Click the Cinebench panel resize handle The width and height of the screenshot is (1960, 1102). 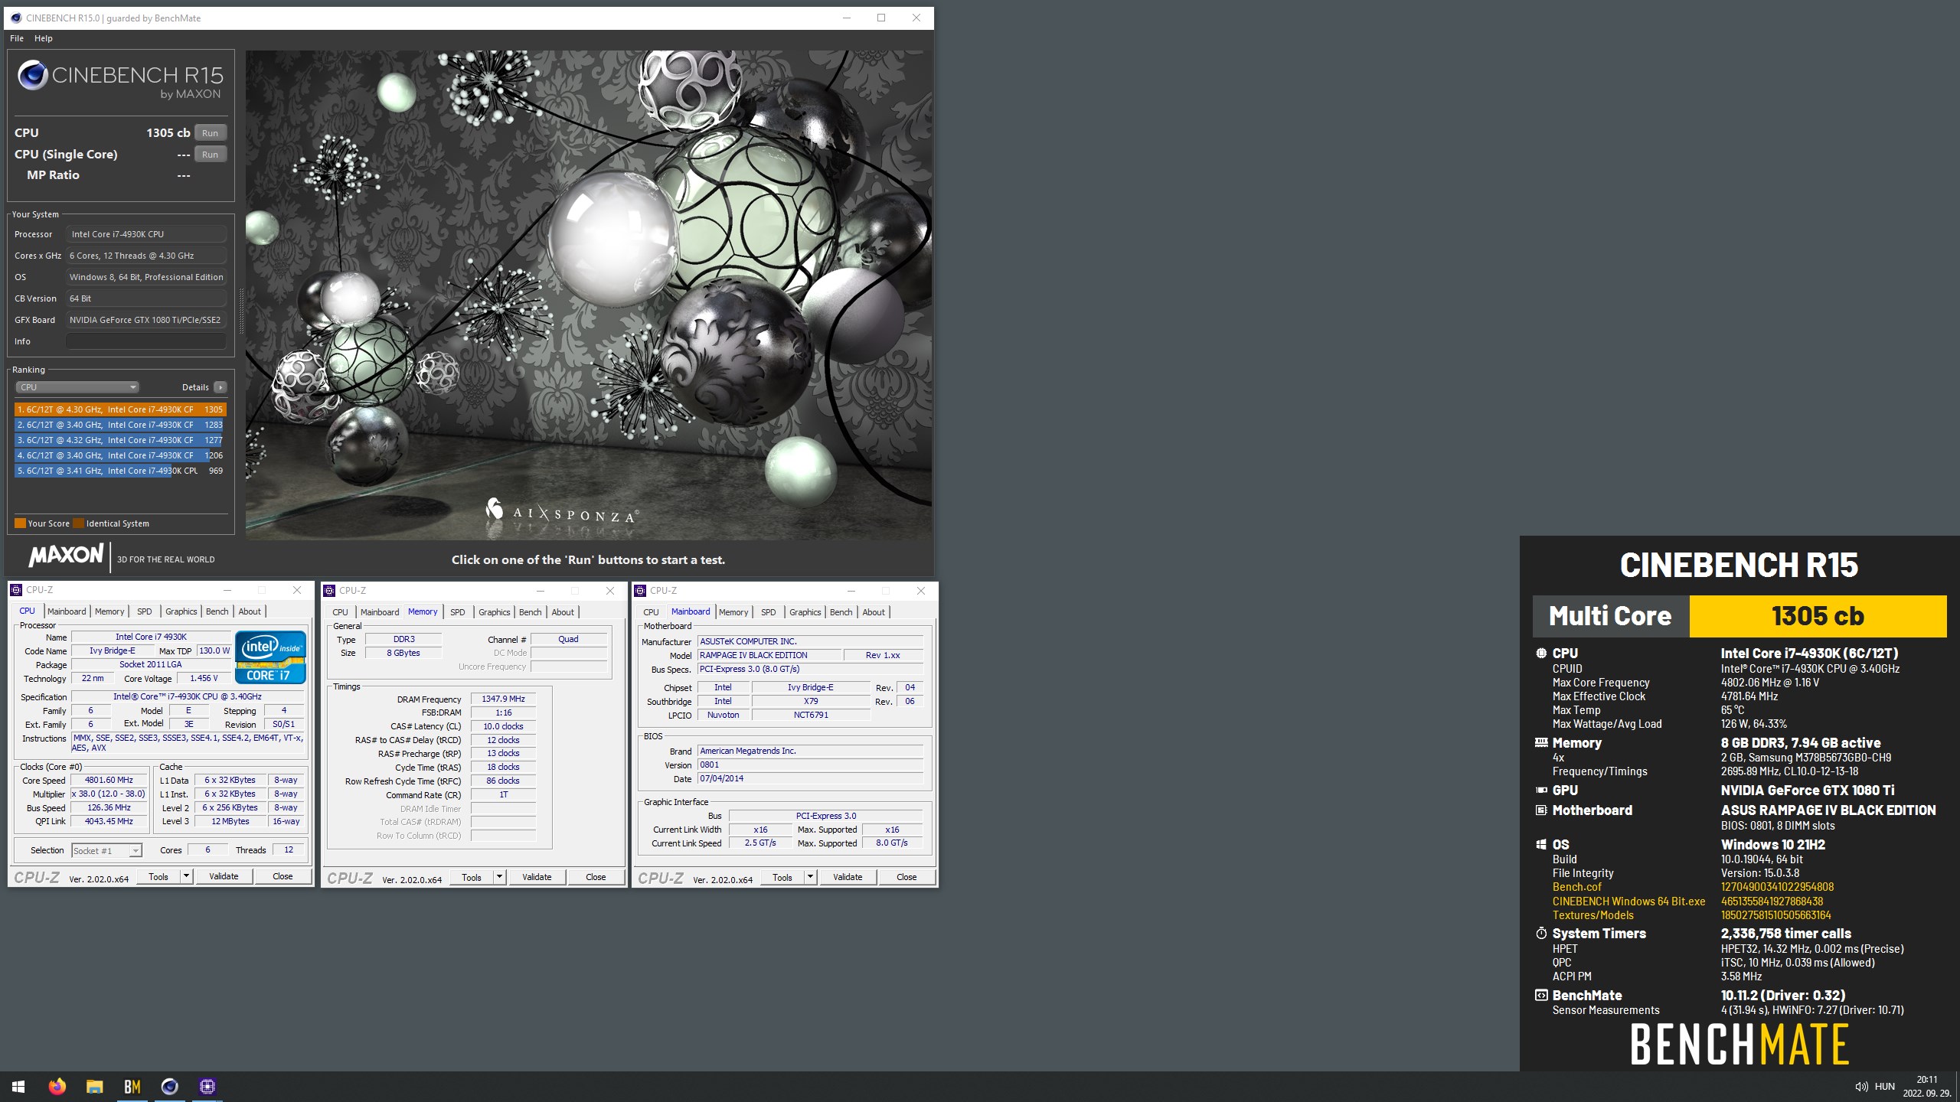(x=241, y=311)
